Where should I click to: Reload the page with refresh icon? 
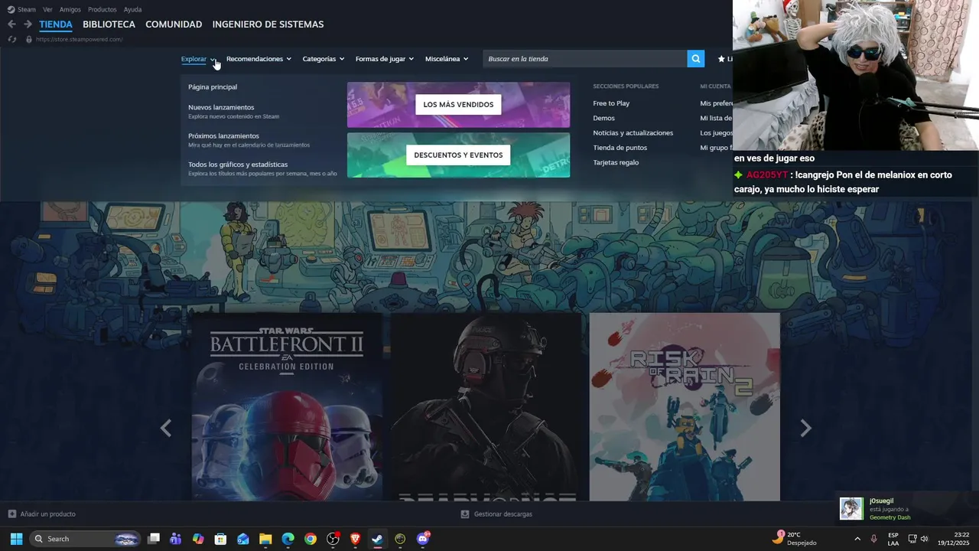pyautogui.click(x=11, y=39)
